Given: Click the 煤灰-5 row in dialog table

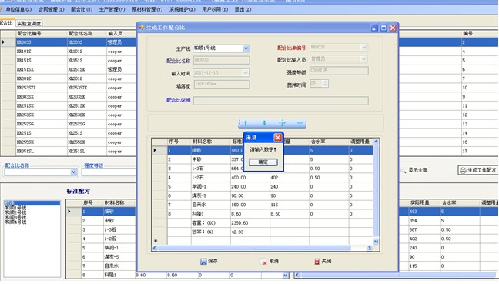Looking at the screenshot, I should pos(263,196).
